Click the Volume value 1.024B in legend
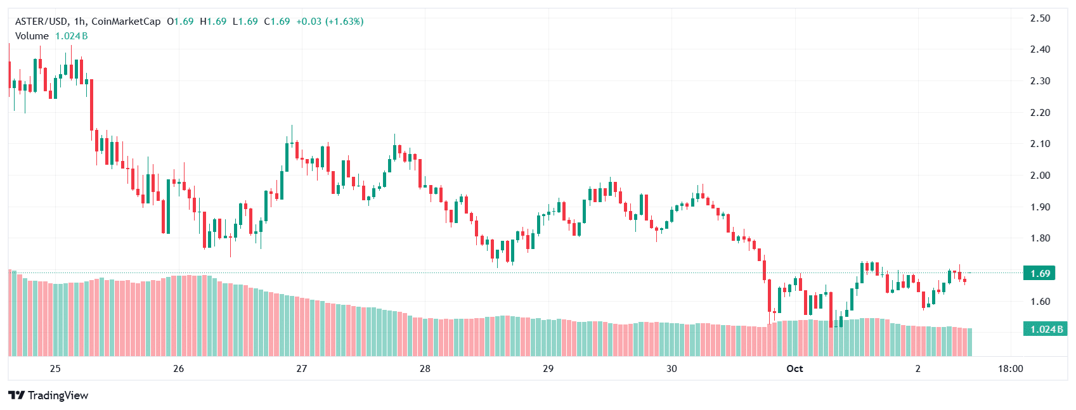Viewport: 1076px width, 410px height. (71, 36)
